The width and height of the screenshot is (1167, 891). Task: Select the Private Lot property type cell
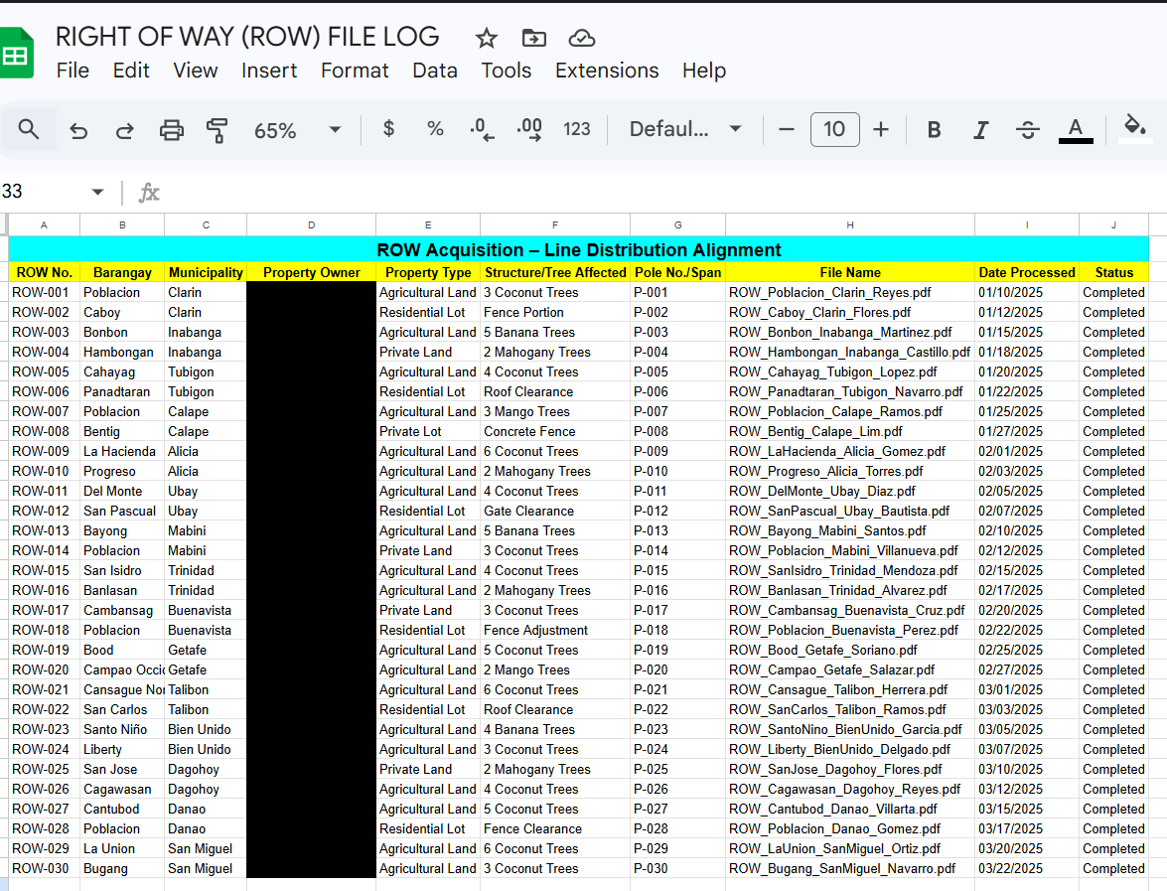point(428,431)
